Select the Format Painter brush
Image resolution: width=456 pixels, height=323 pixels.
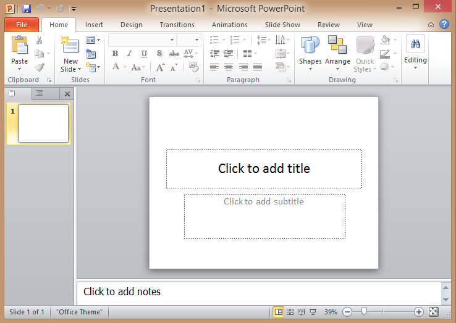[40, 67]
